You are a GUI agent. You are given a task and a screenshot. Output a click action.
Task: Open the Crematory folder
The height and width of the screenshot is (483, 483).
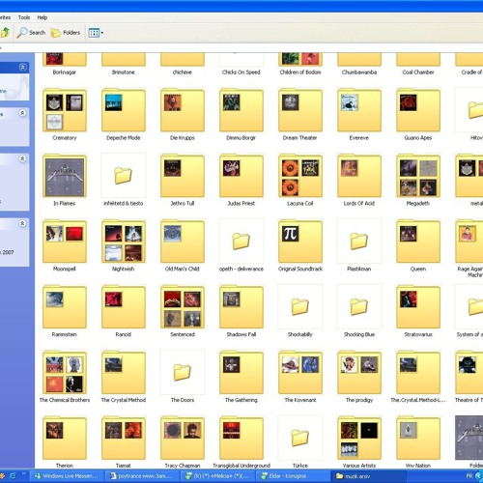coord(65,110)
